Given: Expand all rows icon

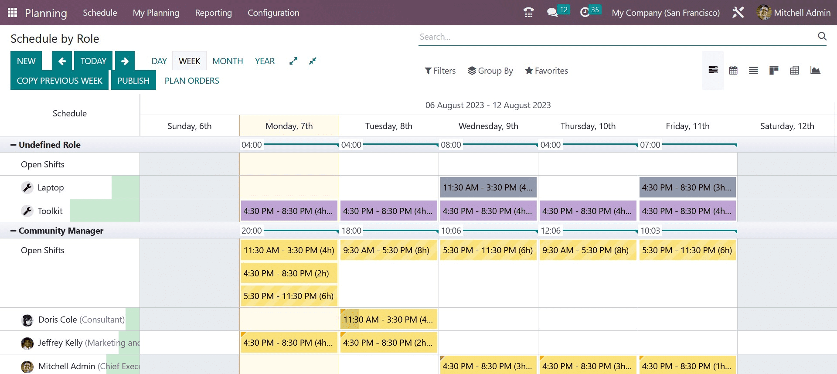Looking at the screenshot, I should click(293, 61).
